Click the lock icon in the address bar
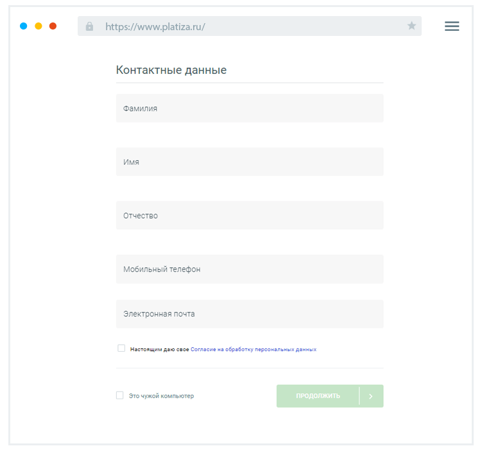482x455 pixels. tap(89, 26)
